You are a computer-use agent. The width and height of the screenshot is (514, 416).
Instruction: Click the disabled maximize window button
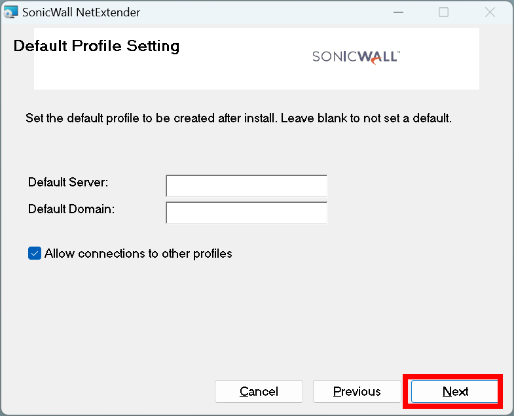tap(443, 12)
